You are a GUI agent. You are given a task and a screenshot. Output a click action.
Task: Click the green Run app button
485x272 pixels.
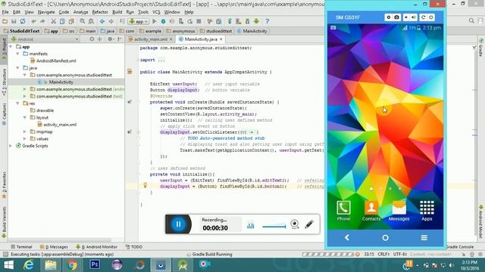[155, 21]
